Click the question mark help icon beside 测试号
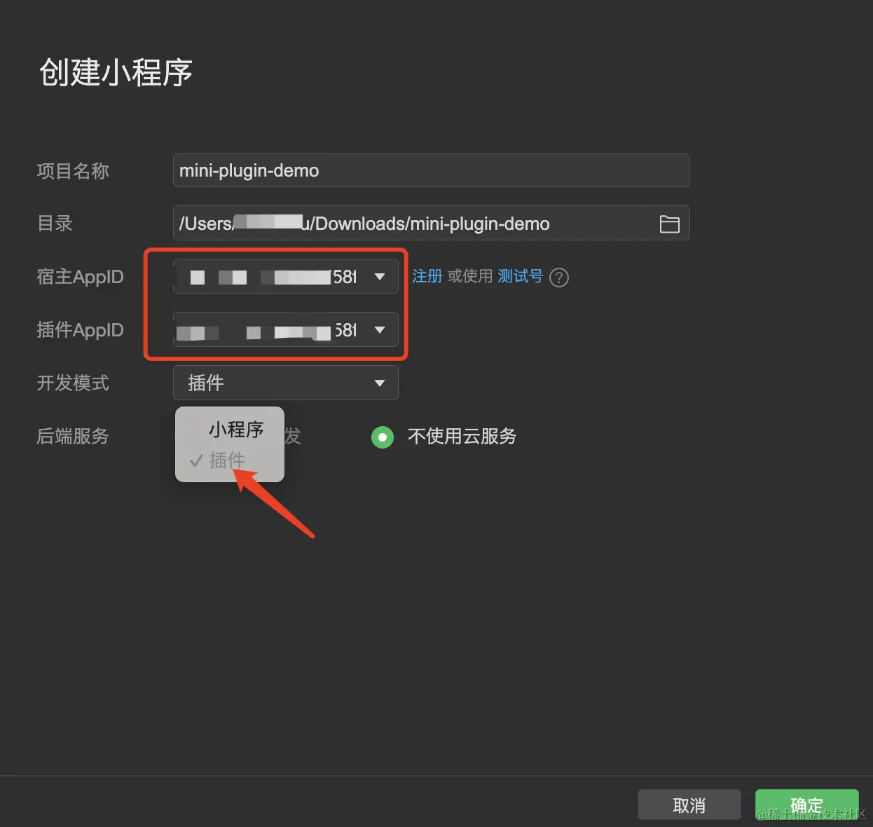This screenshot has height=827, width=873. 558,278
